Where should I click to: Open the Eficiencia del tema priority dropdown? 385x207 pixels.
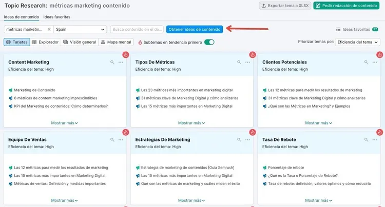(357, 42)
